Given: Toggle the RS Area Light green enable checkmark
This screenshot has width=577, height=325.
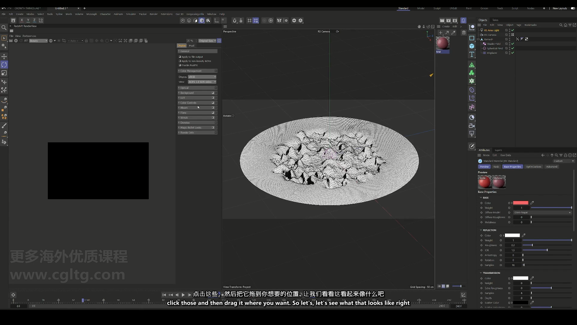Looking at the screenshot, I should tap(513, 30).
